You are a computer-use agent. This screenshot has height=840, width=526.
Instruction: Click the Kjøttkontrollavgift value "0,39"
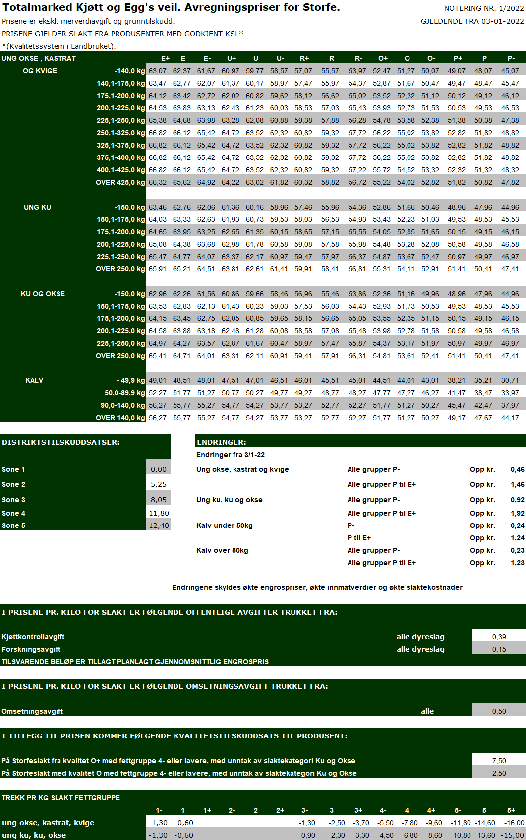[499, 637]
